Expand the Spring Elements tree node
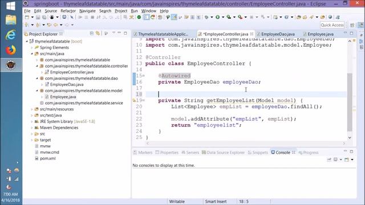 (32, 48)
